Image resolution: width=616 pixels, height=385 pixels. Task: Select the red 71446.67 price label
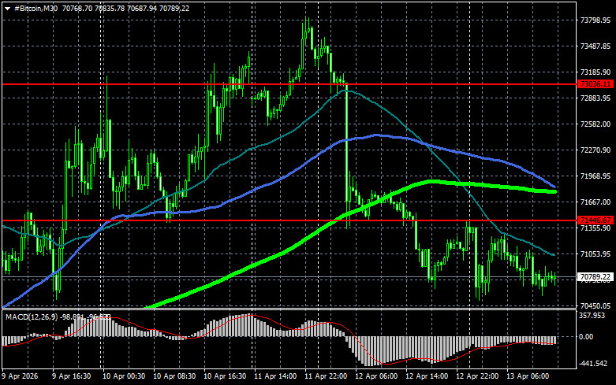tap(595, 220)
